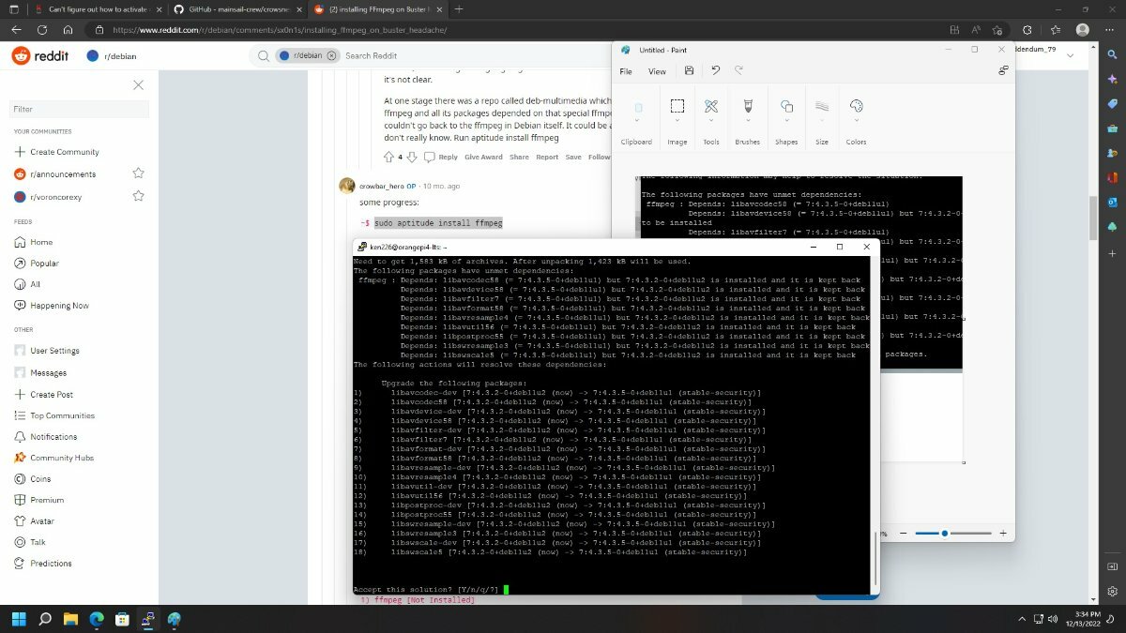This screenshot has width=1126, height=633.
Task: Open the Brushes dropdown in Paint
Action: tap(748, 122)
